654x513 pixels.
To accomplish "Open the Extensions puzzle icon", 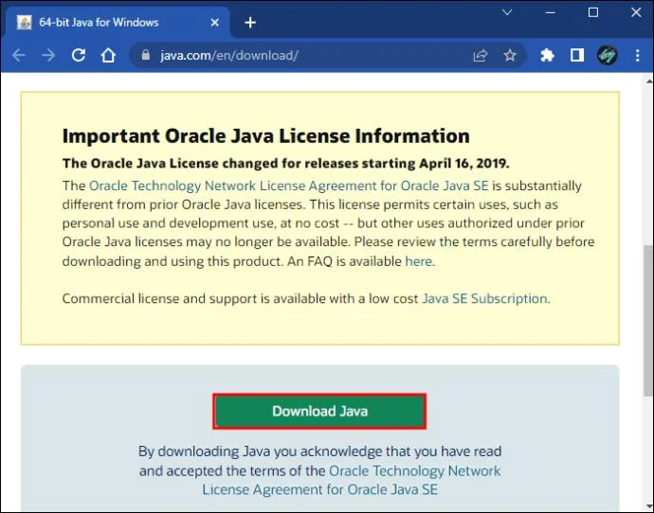I will pyautogui.click(x=547, y=55).
